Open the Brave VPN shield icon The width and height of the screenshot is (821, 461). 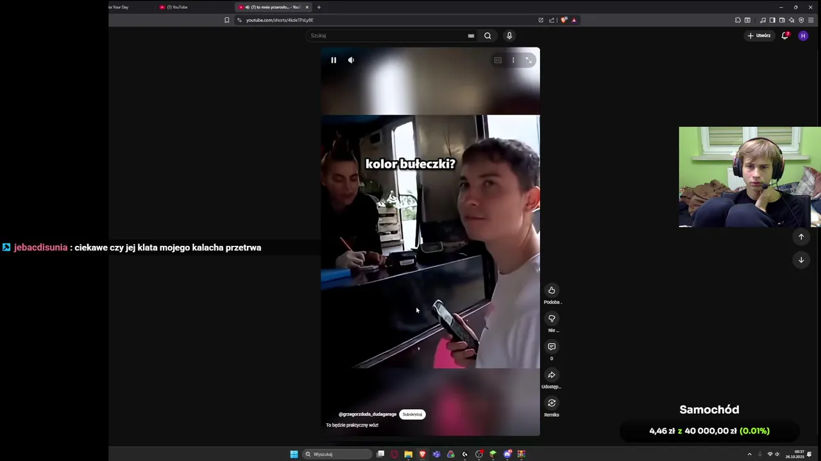801,20
